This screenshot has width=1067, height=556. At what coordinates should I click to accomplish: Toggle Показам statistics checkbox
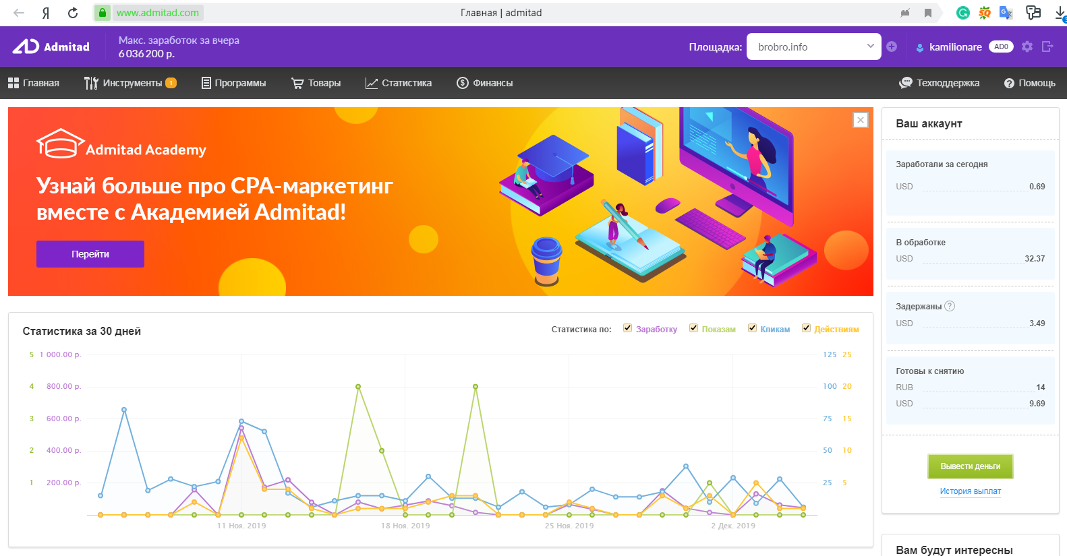[x=693, y=328]
